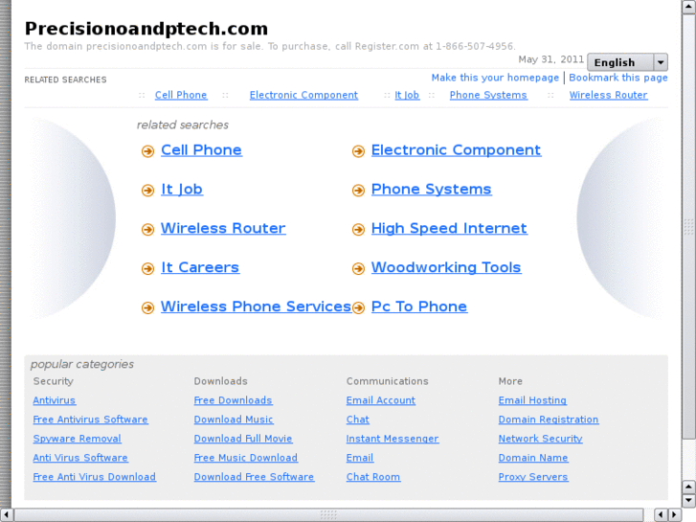Click the horizontal scrollbar at the bottom
696x522 pixels.
coord(328,514)
